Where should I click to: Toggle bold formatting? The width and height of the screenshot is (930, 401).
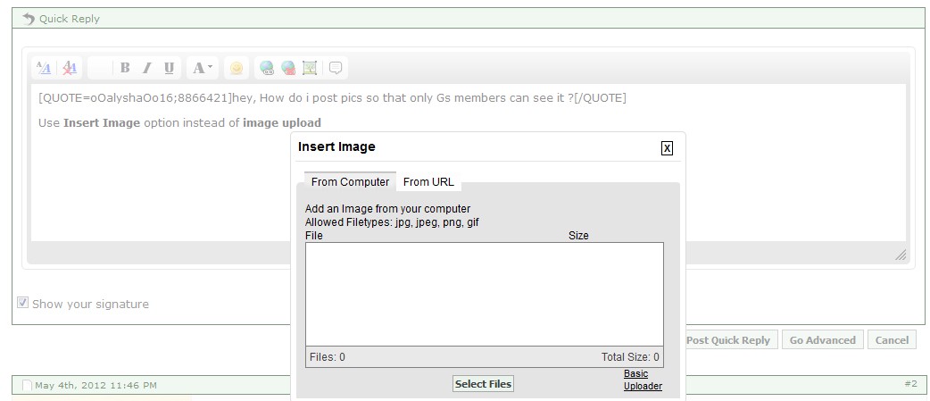125,68
